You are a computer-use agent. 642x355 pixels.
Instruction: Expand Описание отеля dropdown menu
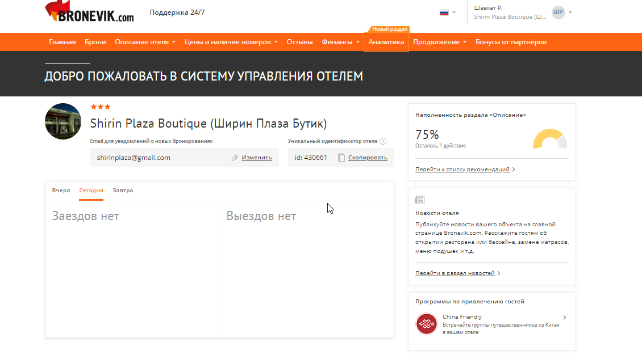(x=145, y=42)
